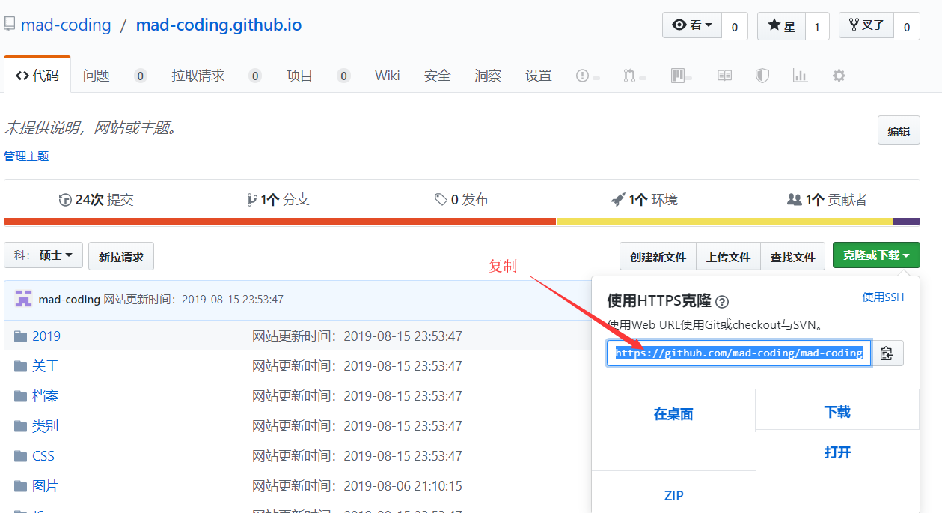Click the mad-coding.github.io repository title link

point(218,25)
